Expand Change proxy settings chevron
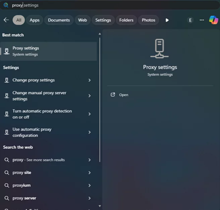The width and height of the screenshot is (220, 210). click(x=90, y=80)
